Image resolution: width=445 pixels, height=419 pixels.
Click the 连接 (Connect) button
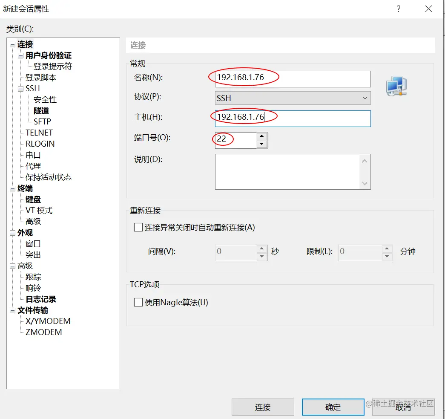pyautogui.click(x=262, y=407)
